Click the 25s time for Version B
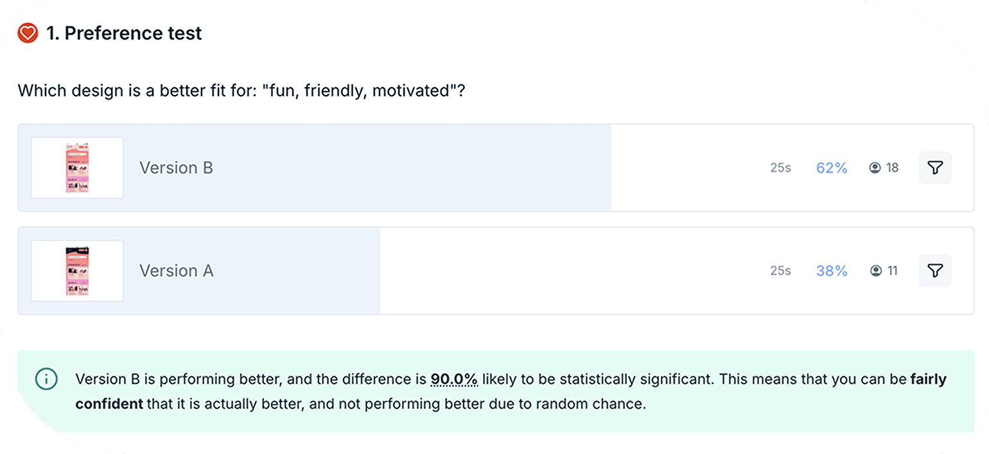This screenshot has height=454, width=989. pyautogui.click(x=780, y=168)
